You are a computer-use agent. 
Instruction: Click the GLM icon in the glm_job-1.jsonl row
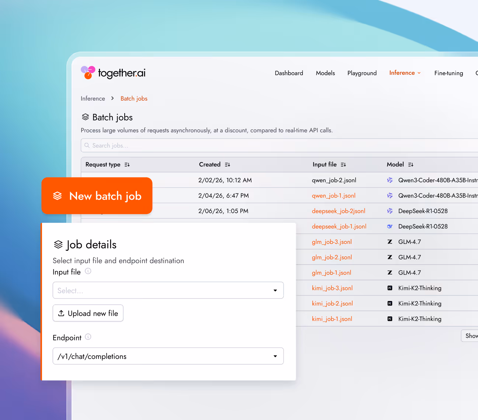(390, 273)
